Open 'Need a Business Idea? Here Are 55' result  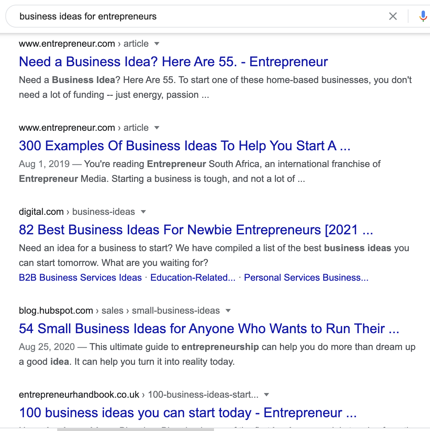tap(173, 62)
